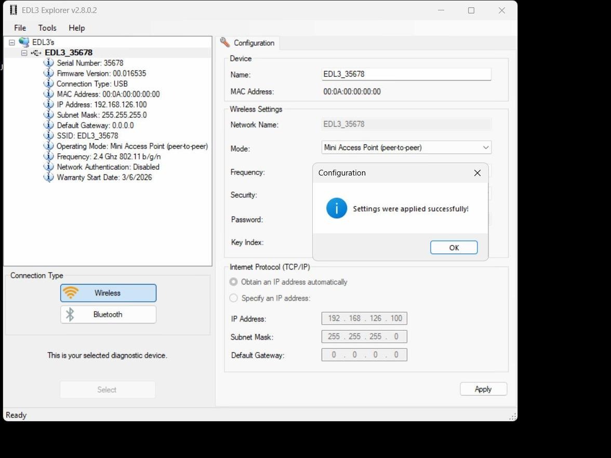Open the Tools menu
The width and height of the screenshot is (611, 458).
tap(47, 28)
